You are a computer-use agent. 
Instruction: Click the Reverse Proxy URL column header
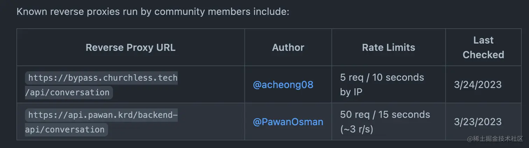click(131, 48)
